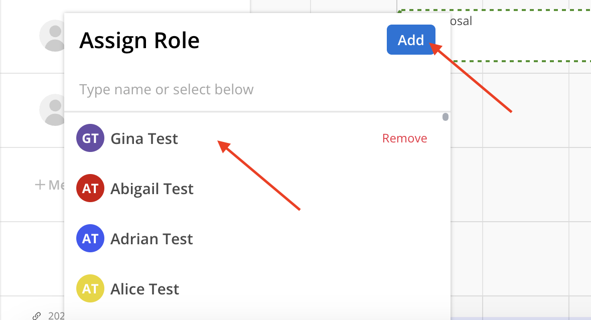Image resolution: width=591 pixels, height=320 pixels.
Task: Click the date text beside the link icon
Action: pyautogui.click(x=56, y=316)
